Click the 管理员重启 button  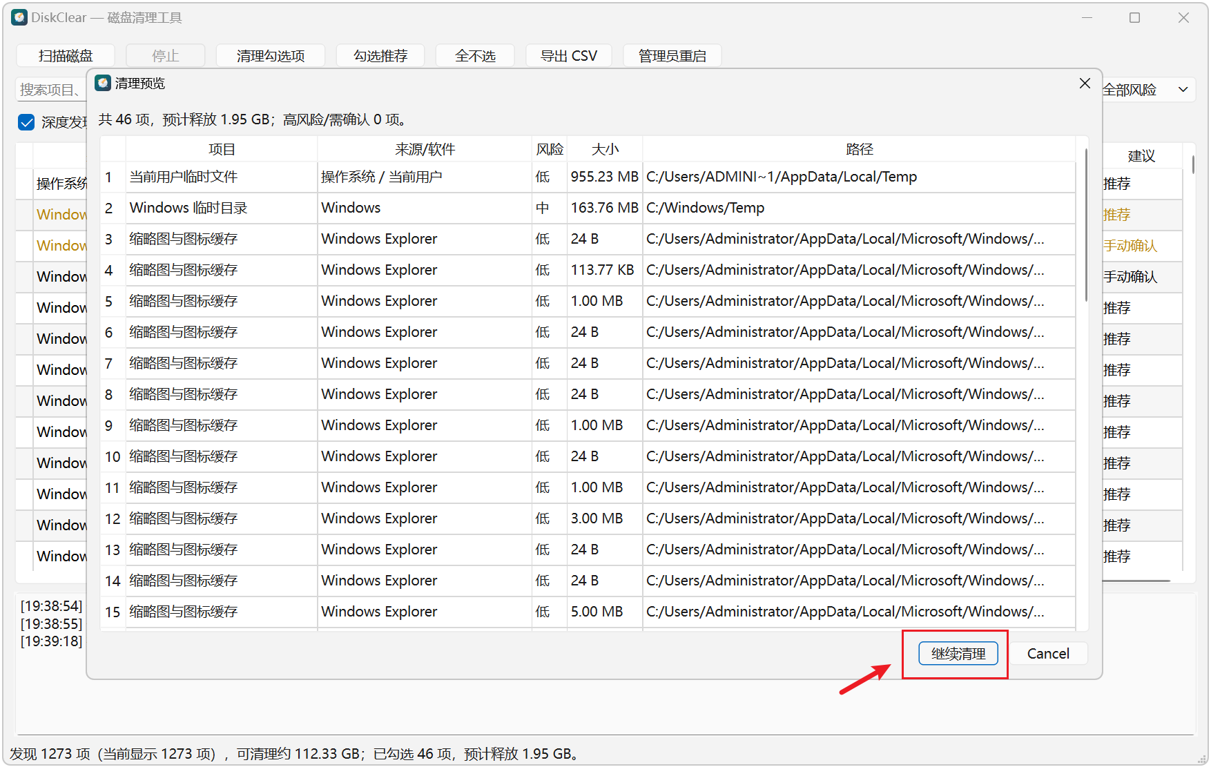click(x=672, y=56)
